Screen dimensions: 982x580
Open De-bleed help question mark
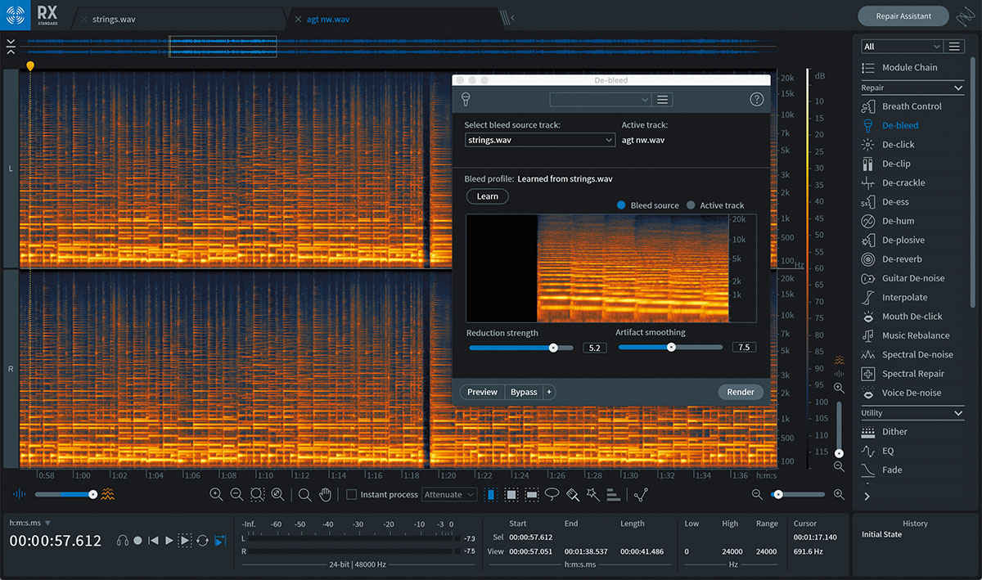tap(757, 100)
